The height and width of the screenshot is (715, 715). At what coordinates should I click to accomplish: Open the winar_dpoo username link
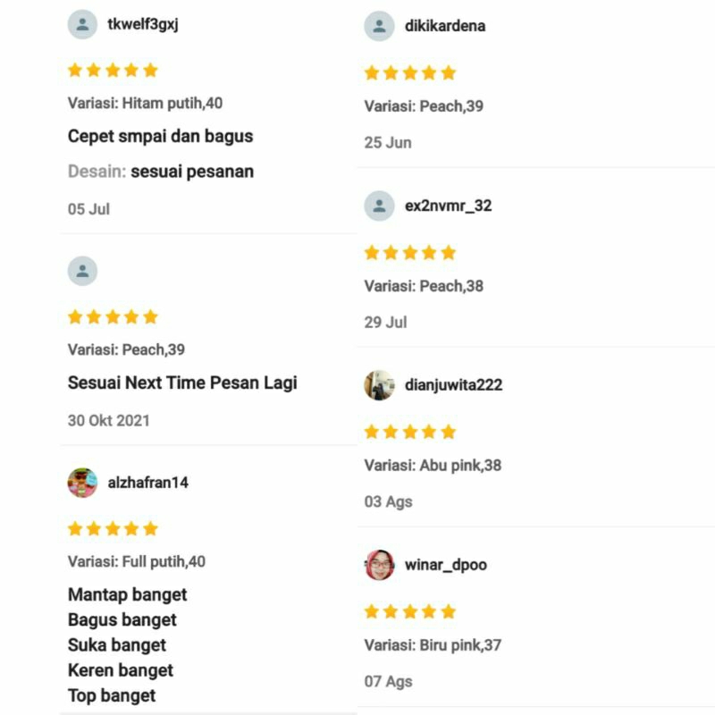coord(445,565)
